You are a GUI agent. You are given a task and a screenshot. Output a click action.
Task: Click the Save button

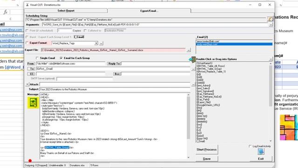[207, 159]
